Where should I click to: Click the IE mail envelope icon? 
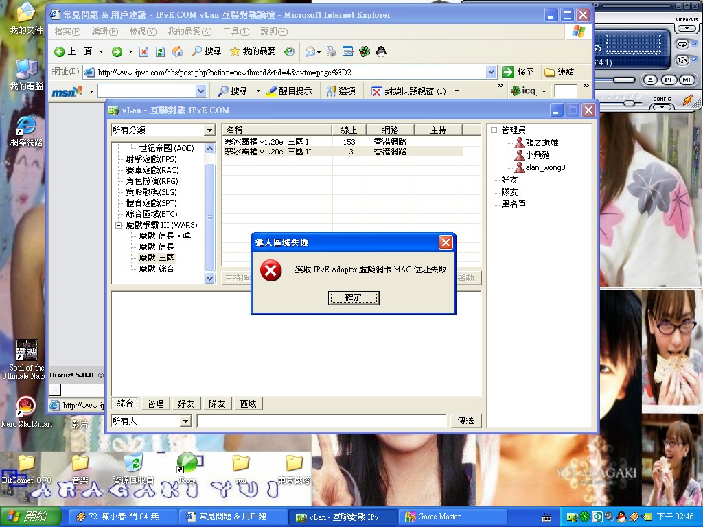(x=310, y=51)
